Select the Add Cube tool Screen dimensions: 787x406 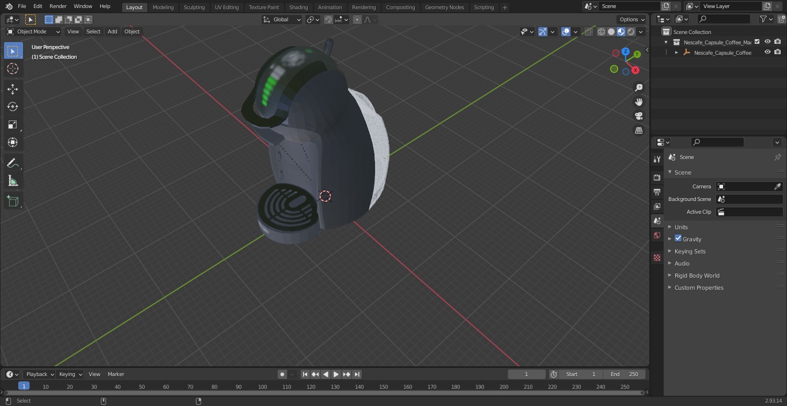click(13, 202)
